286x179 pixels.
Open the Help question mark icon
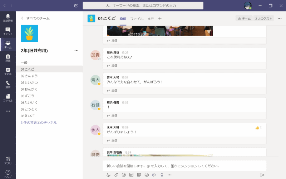pyautogui.click(x=8, y=174)
